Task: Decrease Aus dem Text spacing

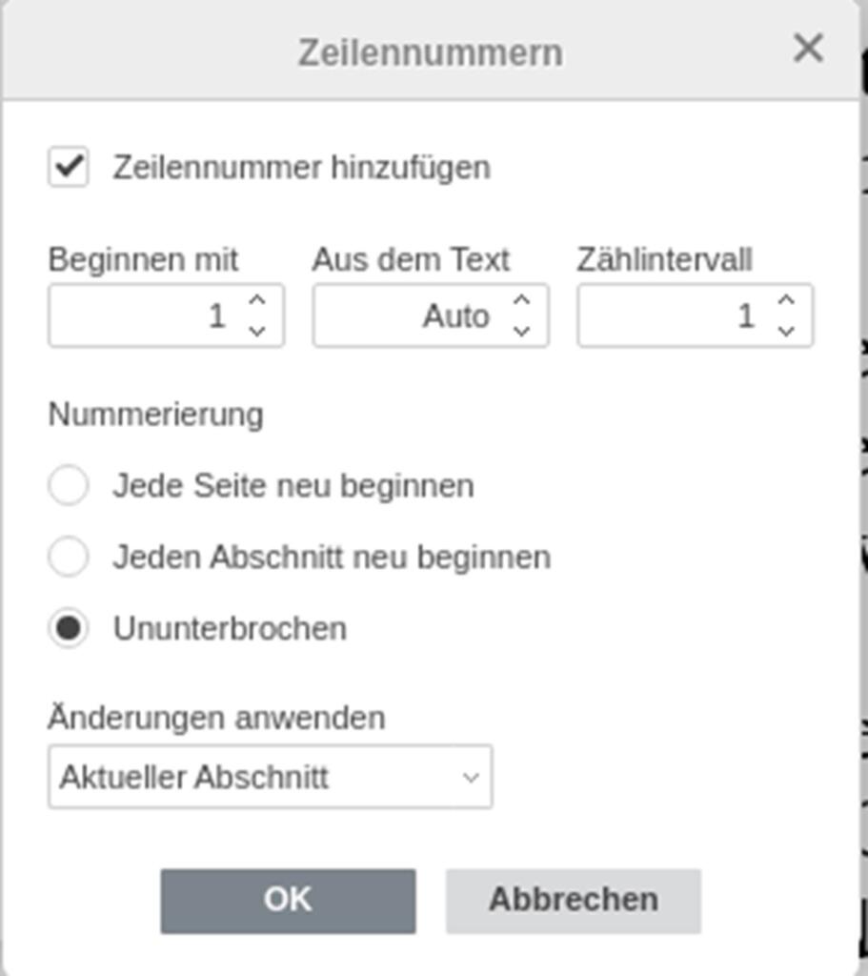Action: pyautogui.click(x=521, y=331)
